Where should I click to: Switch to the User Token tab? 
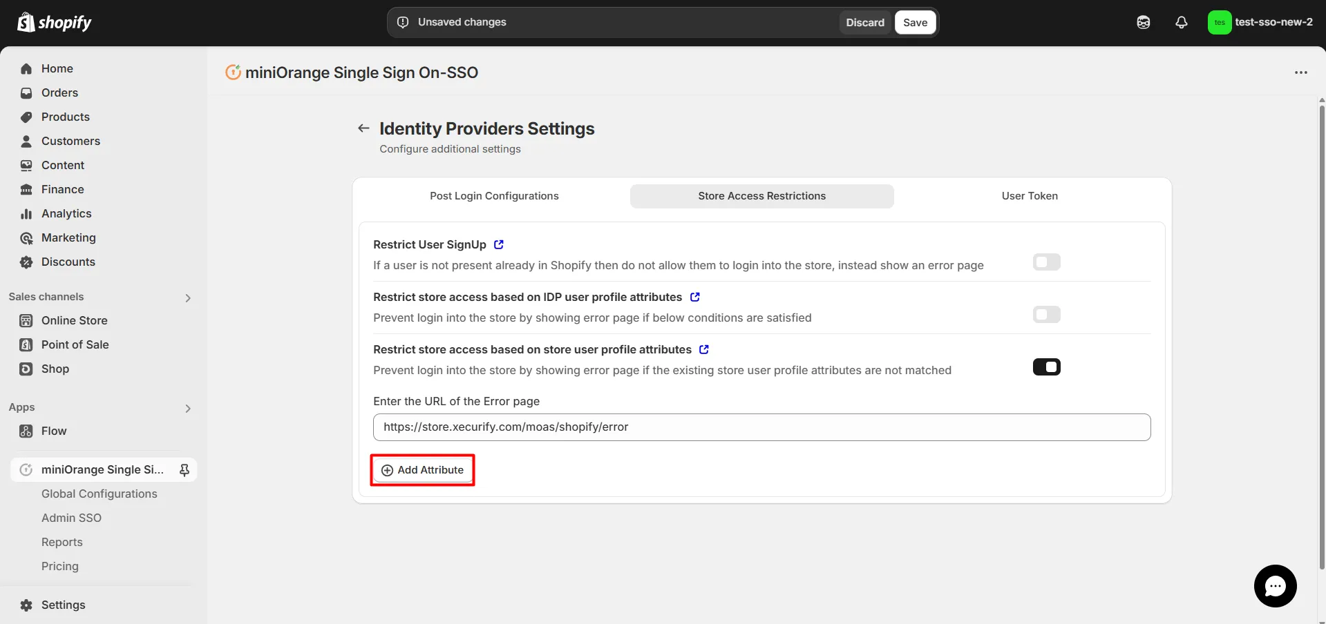pyautogui.click(x=1030, y=196)
